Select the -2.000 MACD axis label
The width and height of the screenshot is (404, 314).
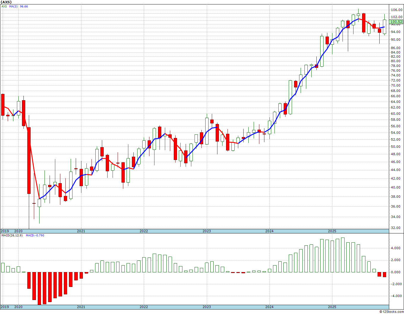[396, 284]
